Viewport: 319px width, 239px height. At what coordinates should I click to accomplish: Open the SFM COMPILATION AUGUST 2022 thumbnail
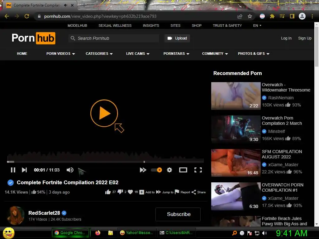click(236, 163)
